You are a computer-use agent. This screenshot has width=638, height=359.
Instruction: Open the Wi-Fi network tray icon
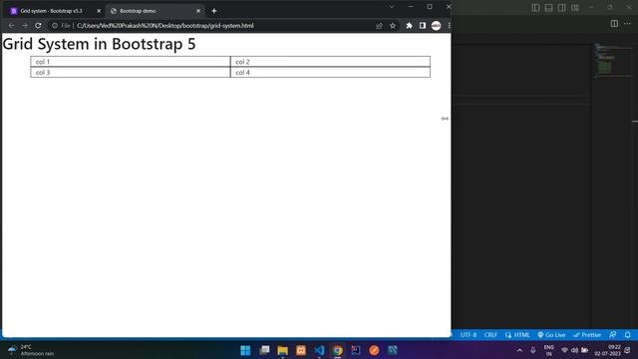tap(564, 350)
